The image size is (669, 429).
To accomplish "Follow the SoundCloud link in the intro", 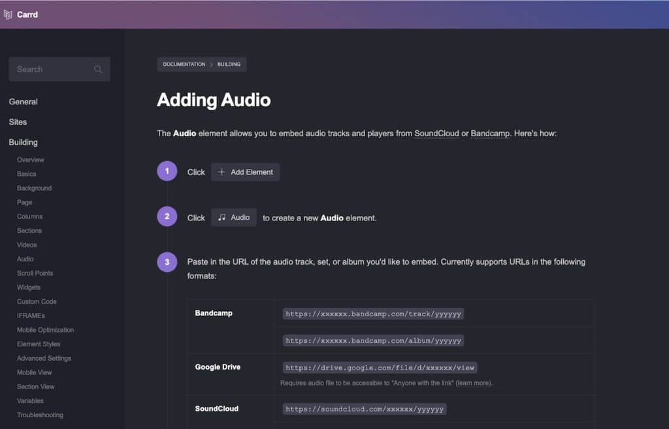I will (436, 133).
